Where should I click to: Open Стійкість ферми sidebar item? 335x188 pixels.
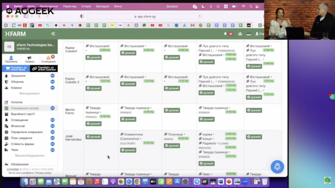click(x=23, y=144)
